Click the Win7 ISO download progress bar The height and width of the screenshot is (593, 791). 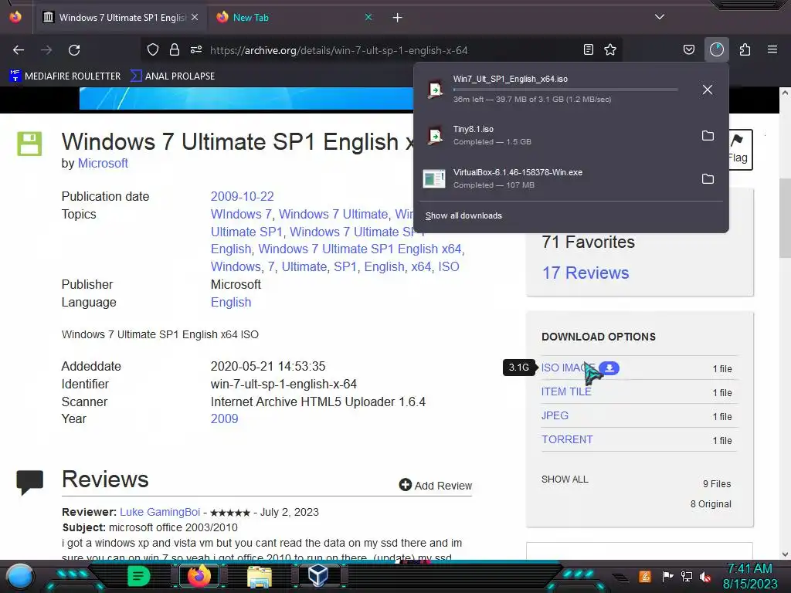pyautogui.click(x=565, y=90)
